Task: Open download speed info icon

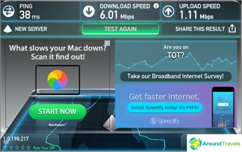Action: [x=156, y=6]
